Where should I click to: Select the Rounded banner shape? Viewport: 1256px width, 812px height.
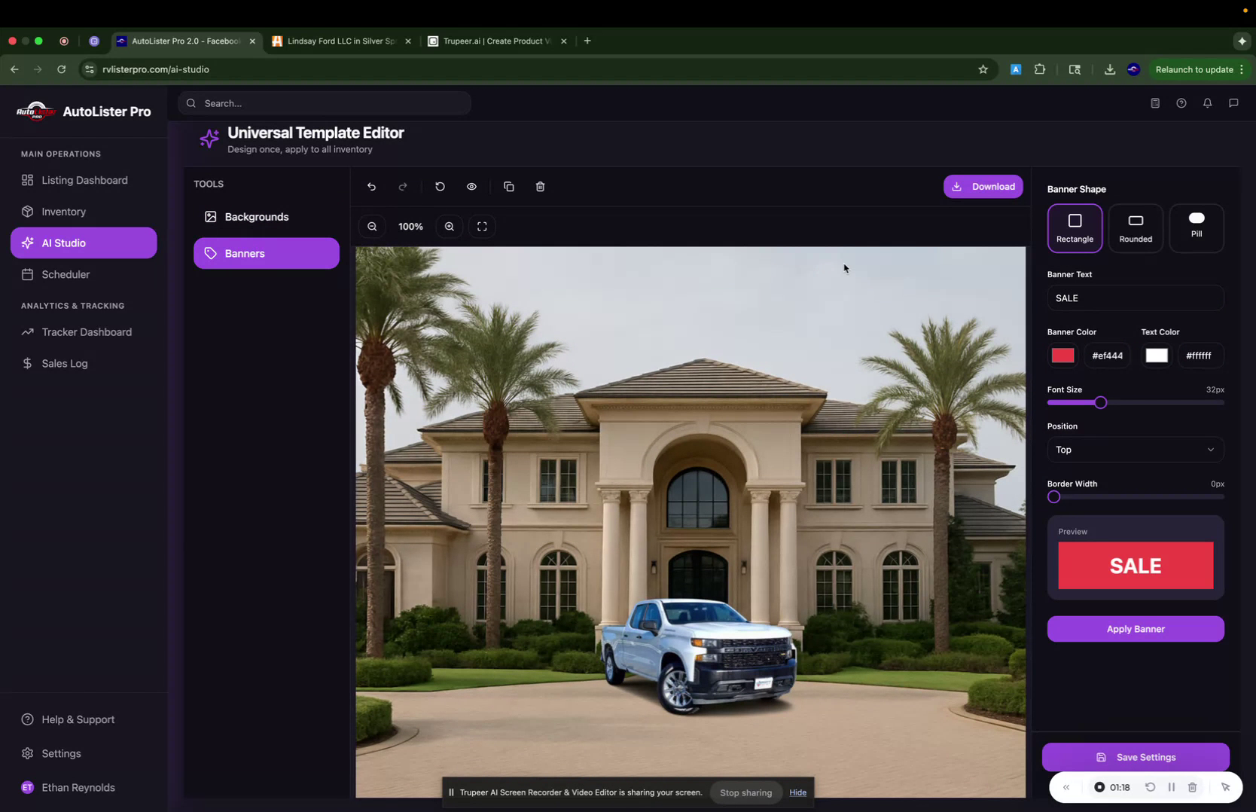1136,227
